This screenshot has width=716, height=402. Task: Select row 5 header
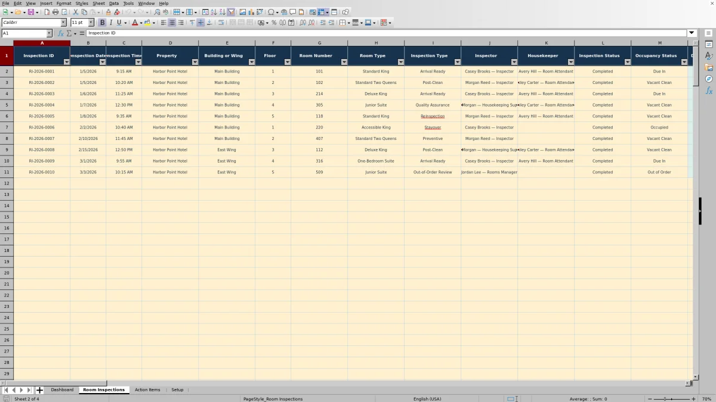[7, 105]
